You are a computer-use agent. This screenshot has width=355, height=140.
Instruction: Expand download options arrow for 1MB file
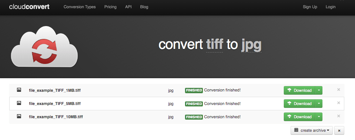(319, 90)
